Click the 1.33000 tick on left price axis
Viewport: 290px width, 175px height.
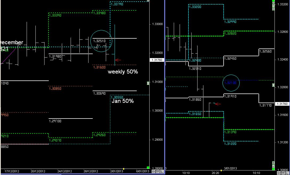[x=157, y=24]
